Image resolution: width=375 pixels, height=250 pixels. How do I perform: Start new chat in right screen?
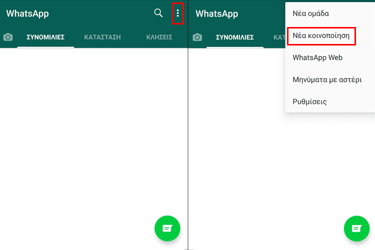[356, 228]
